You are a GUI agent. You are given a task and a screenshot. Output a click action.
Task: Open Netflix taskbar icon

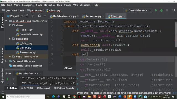79,97
